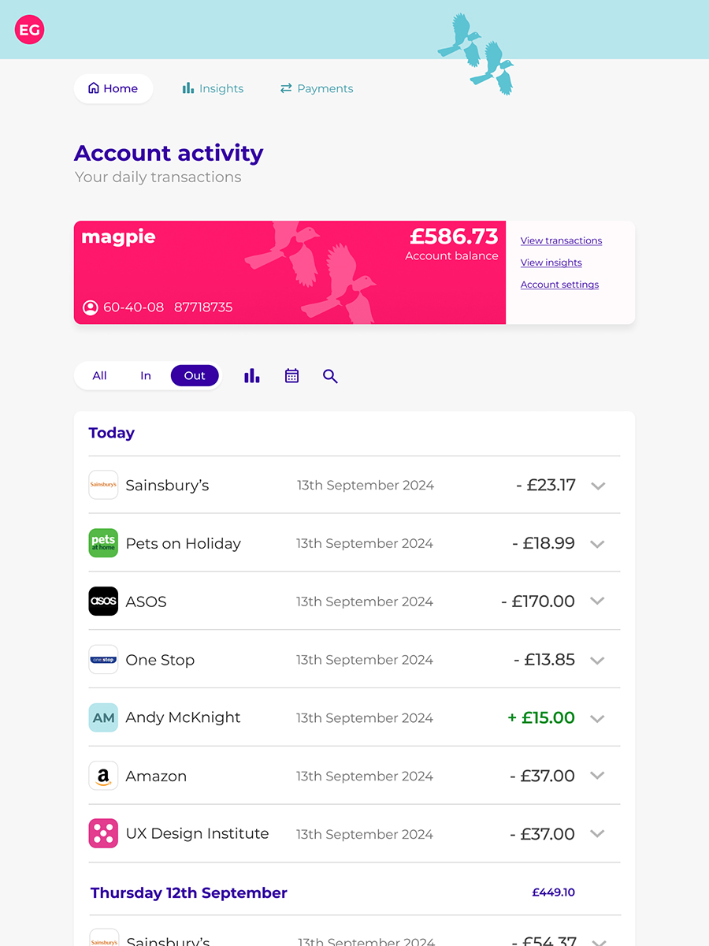This screenshot has height=946, width=709.
Task: Open the EG profile avatar
Action: (29, 30)
